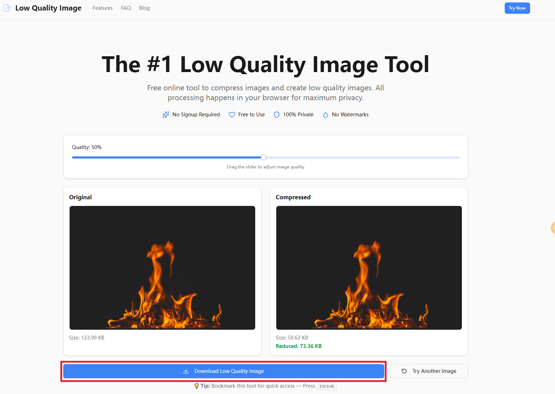Click the Compressed fire image preview
The height and width of the screenshot is (394, 555).
(x=369, y=268)
